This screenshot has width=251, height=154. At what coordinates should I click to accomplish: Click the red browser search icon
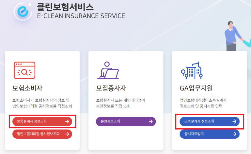point(24,70)
